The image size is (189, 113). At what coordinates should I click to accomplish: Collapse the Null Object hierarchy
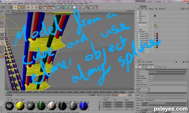click(136, 32)
